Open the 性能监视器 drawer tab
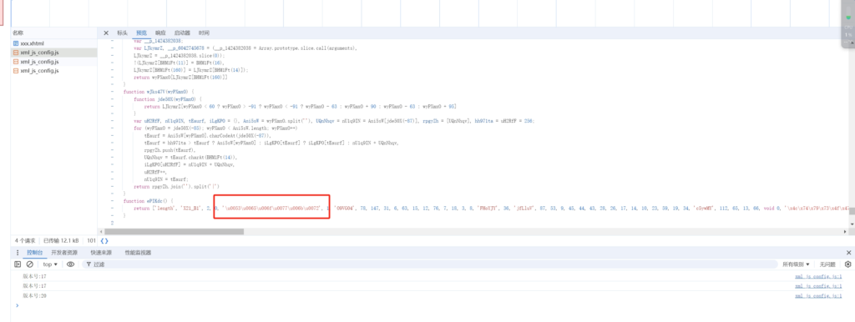 pyautogui.click(x=138, y=253)
